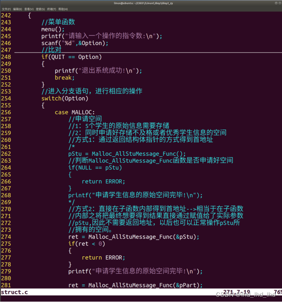The height and width of the screenshot is (302, 282).
Task: Open the 帮助(H) menu
Action: [x=63, y=9]
